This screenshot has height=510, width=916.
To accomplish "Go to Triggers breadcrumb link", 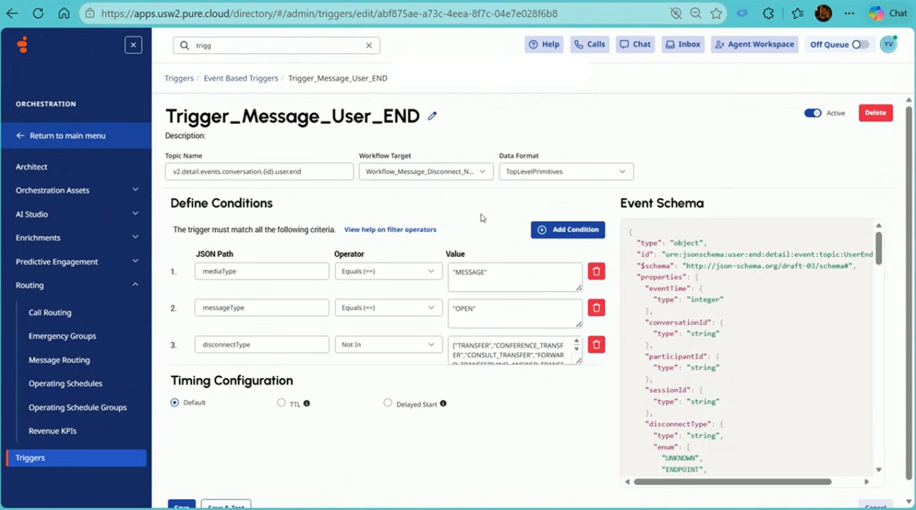I will pyautogui.click(x=179, y=79).
